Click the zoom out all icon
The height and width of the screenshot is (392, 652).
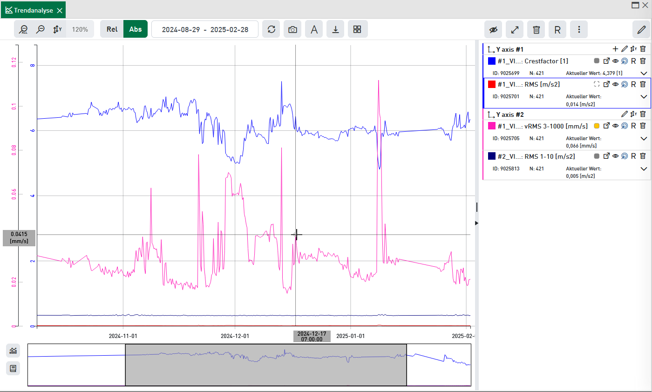23,29
